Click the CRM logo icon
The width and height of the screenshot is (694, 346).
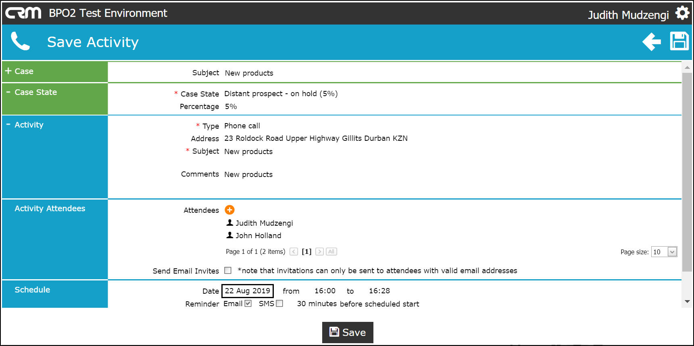23,13
